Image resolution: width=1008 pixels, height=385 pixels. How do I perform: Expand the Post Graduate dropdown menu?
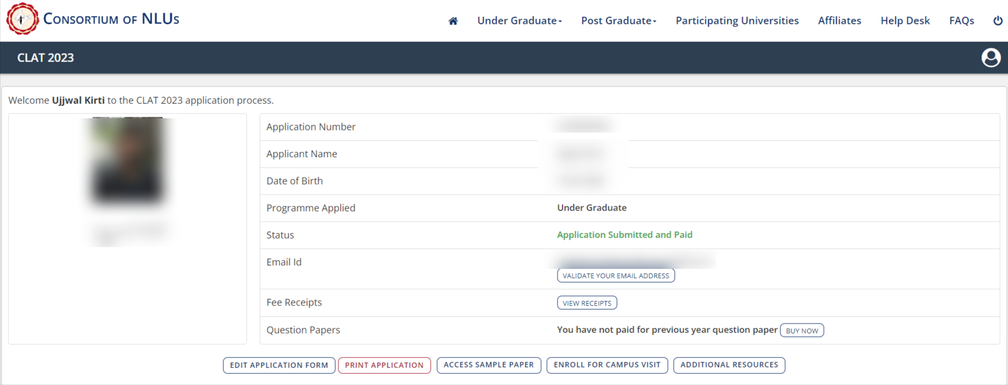(x=618, y=21)
